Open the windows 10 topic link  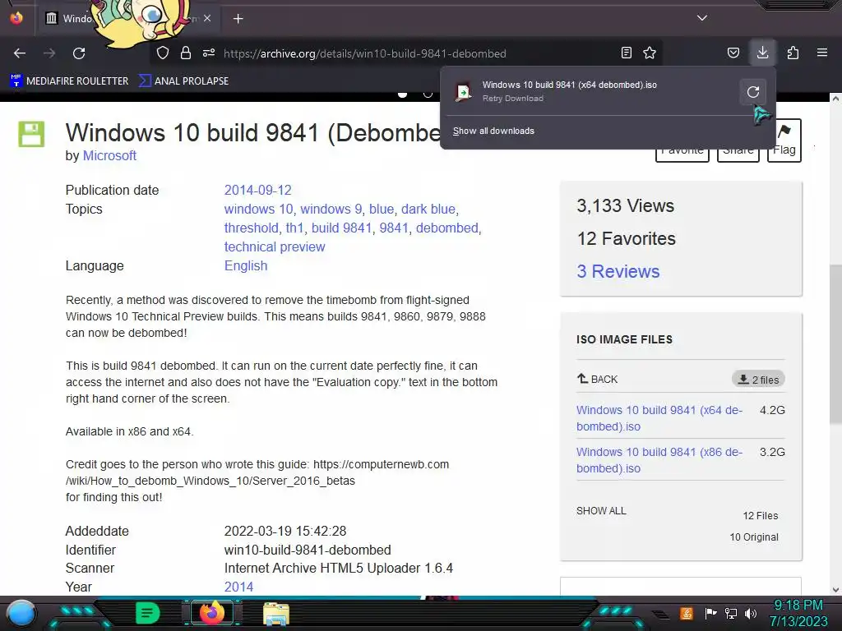click(258, 209)
